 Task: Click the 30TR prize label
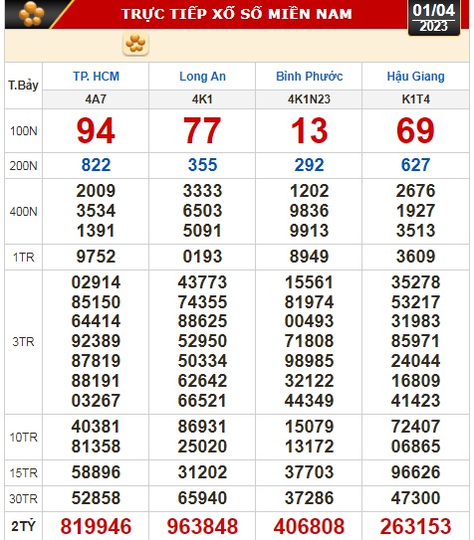[x=24, y=499]
